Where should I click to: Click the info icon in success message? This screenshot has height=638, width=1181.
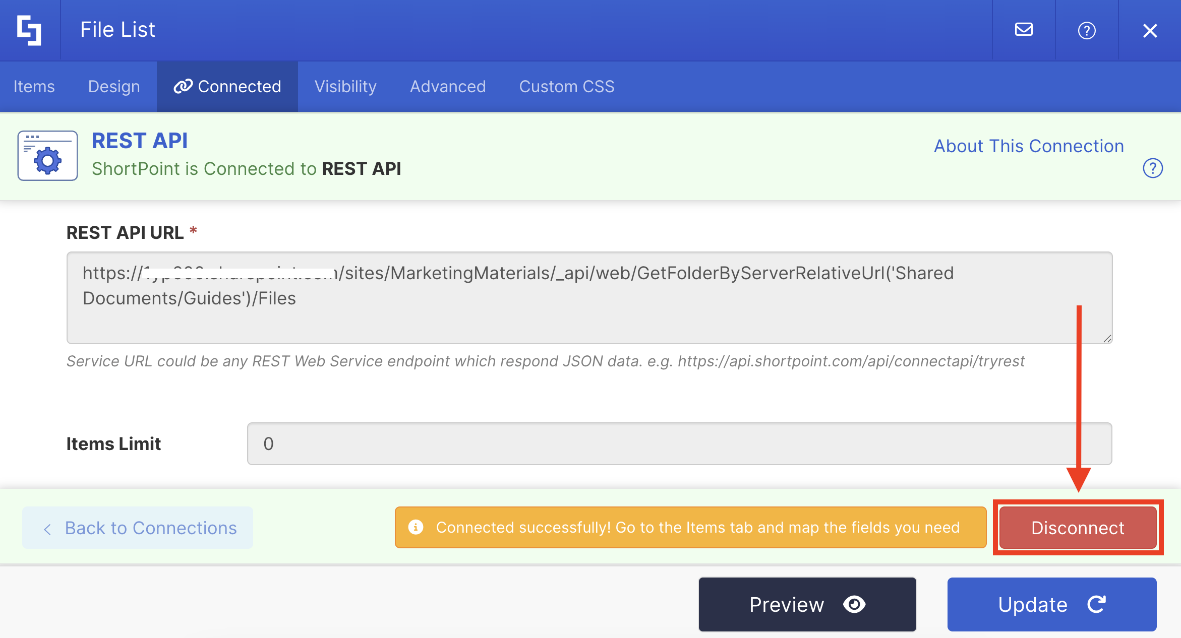pos(416,527)
